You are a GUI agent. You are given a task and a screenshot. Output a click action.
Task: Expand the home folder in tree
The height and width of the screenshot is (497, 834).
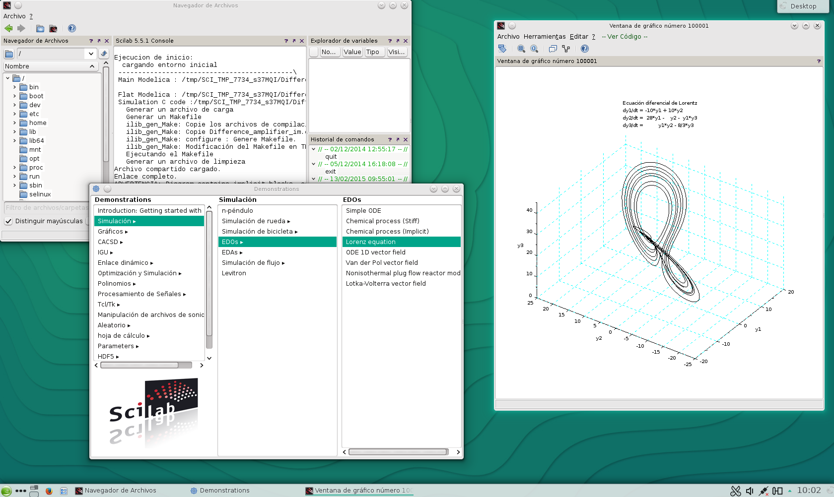[x=14, y=123]
